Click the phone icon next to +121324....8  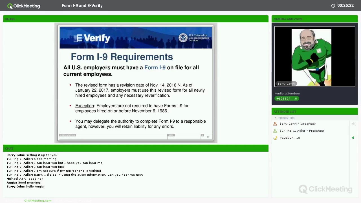click(x=275, y=138)
